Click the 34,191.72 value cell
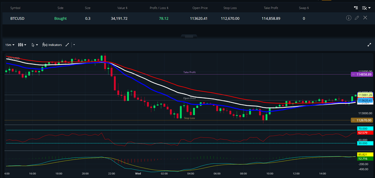 pos(119,19)
